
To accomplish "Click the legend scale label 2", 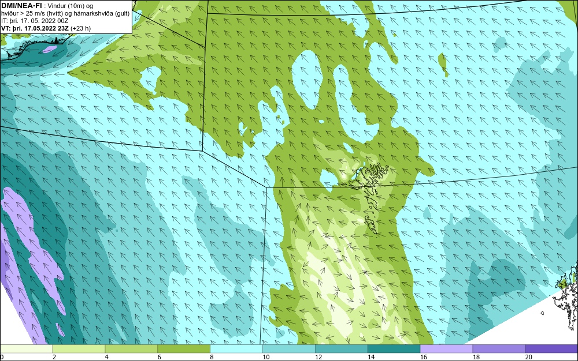I will [54, 357].
